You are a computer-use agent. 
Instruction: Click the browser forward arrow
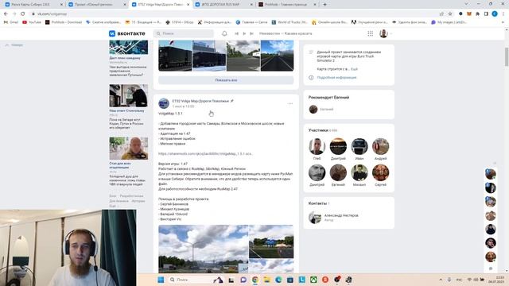pos(14,14)
